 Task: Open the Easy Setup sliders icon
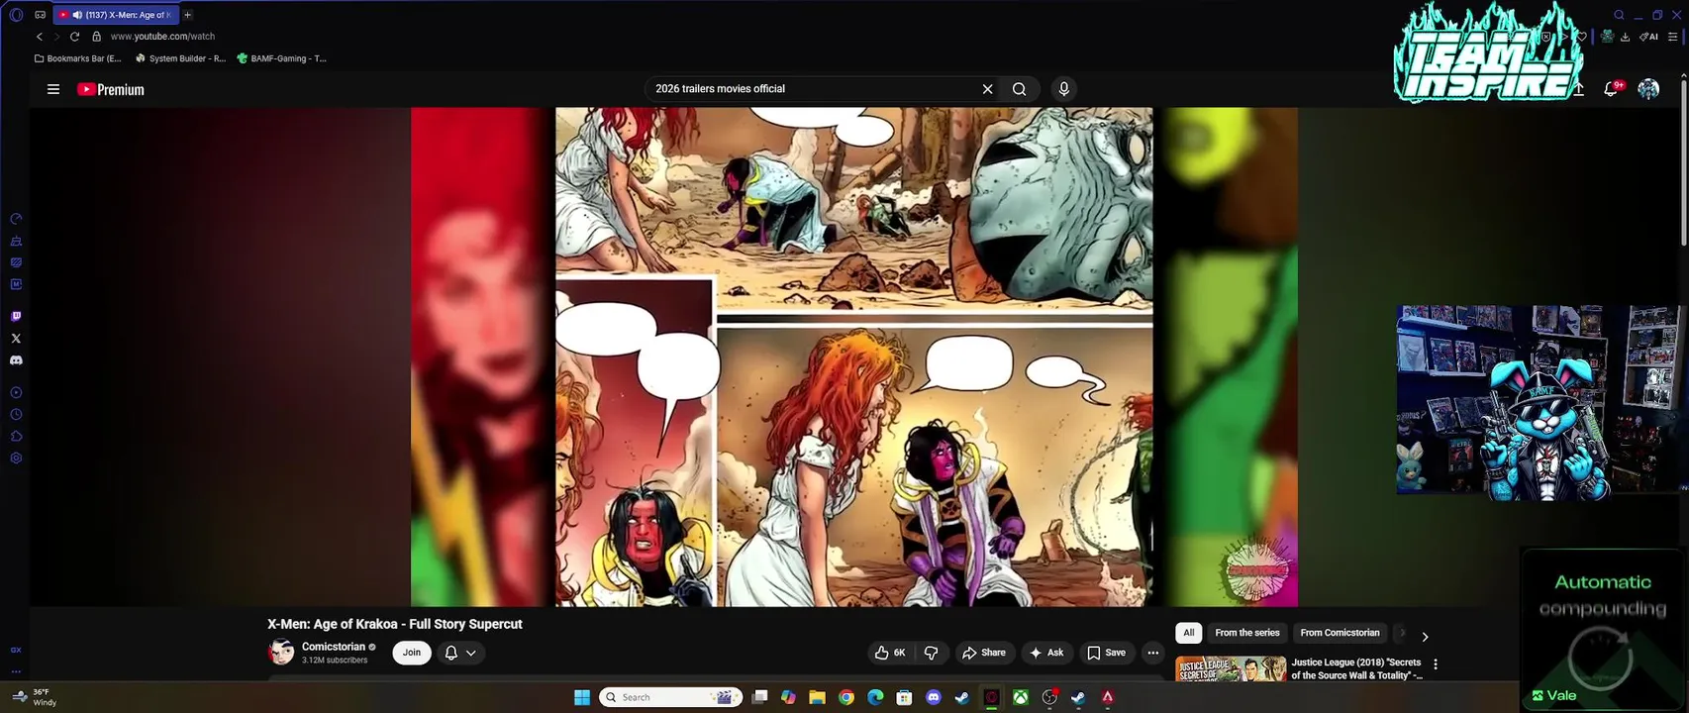coord(1672,37)
